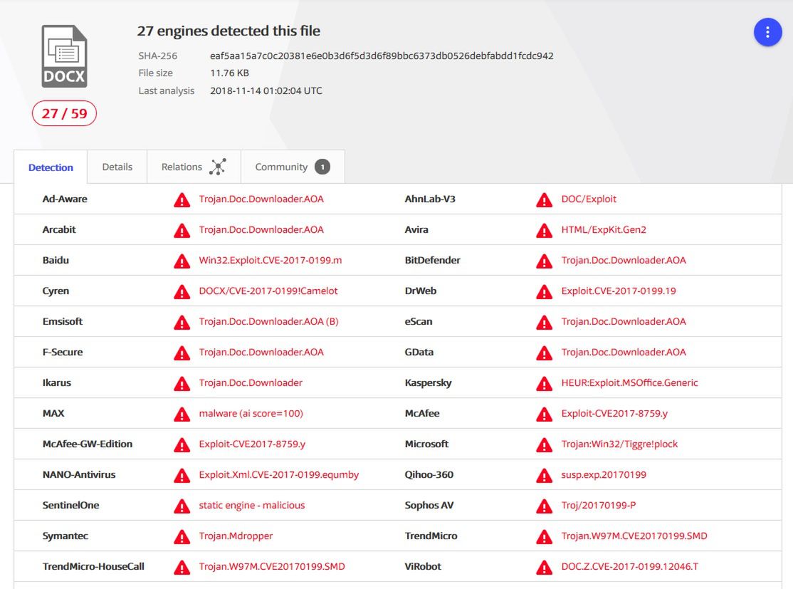Image resolution: width=793 pixels, height=589 pixels.
Task: Switch to the Detection tab
Action: click(51, 167)
